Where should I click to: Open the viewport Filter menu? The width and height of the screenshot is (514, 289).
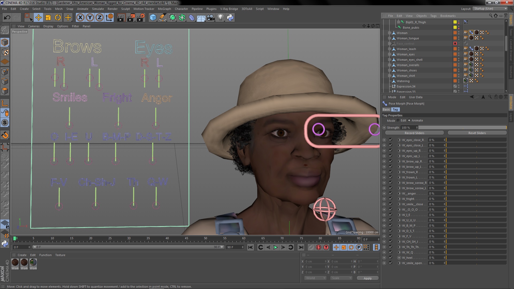click(x=75, y=26)
